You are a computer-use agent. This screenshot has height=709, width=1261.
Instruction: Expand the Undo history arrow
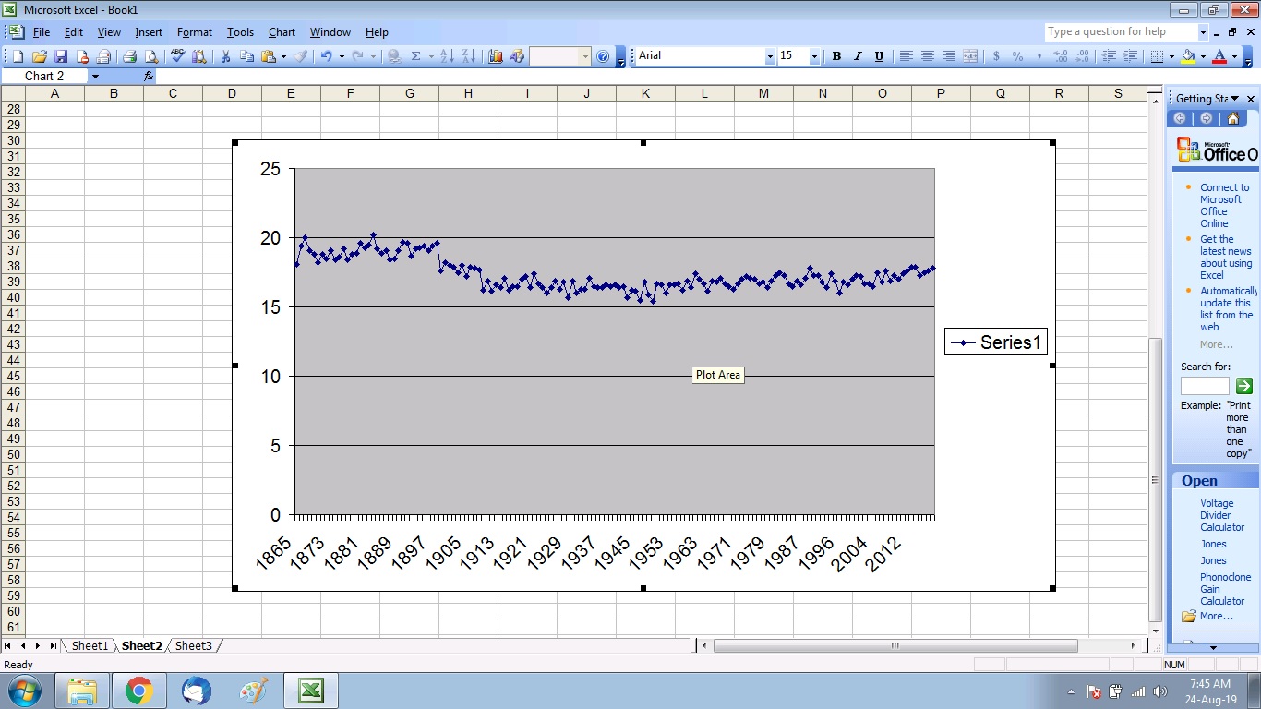(342, 56)
